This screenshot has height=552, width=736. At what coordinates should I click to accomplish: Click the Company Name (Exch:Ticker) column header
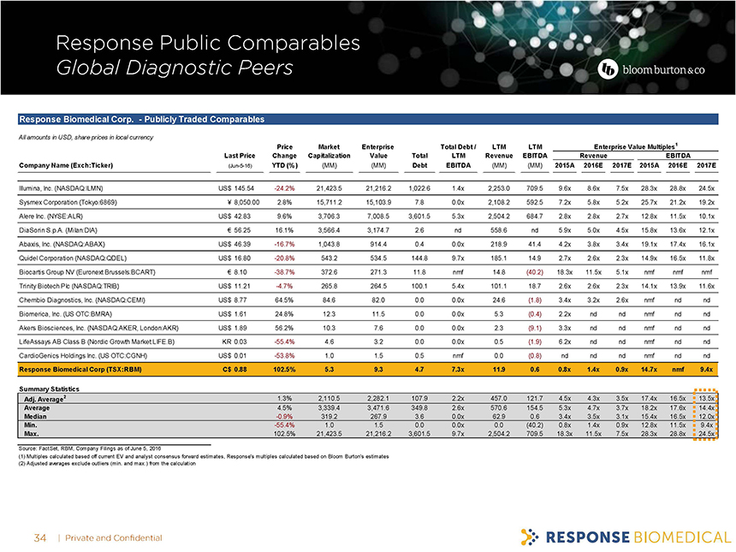63,165
